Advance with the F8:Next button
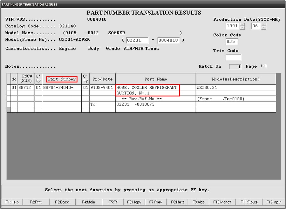This screenshot has height=209, width=286. (x=177, y=202)
